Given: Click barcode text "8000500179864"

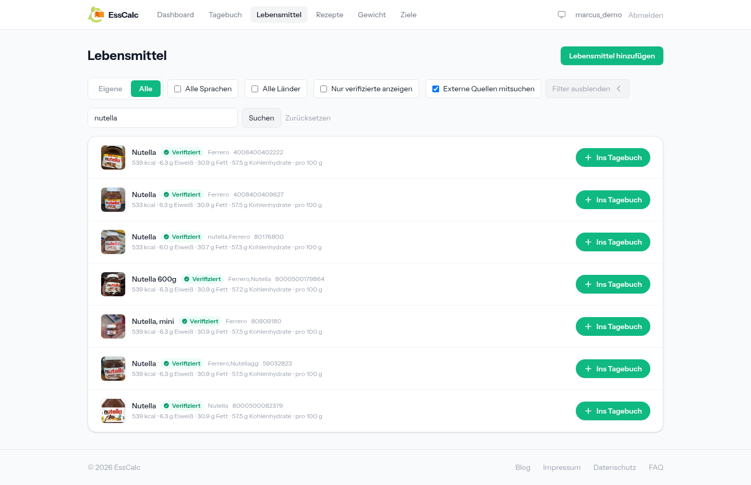Looking at the screenshot, I should (x=300, y=279).
